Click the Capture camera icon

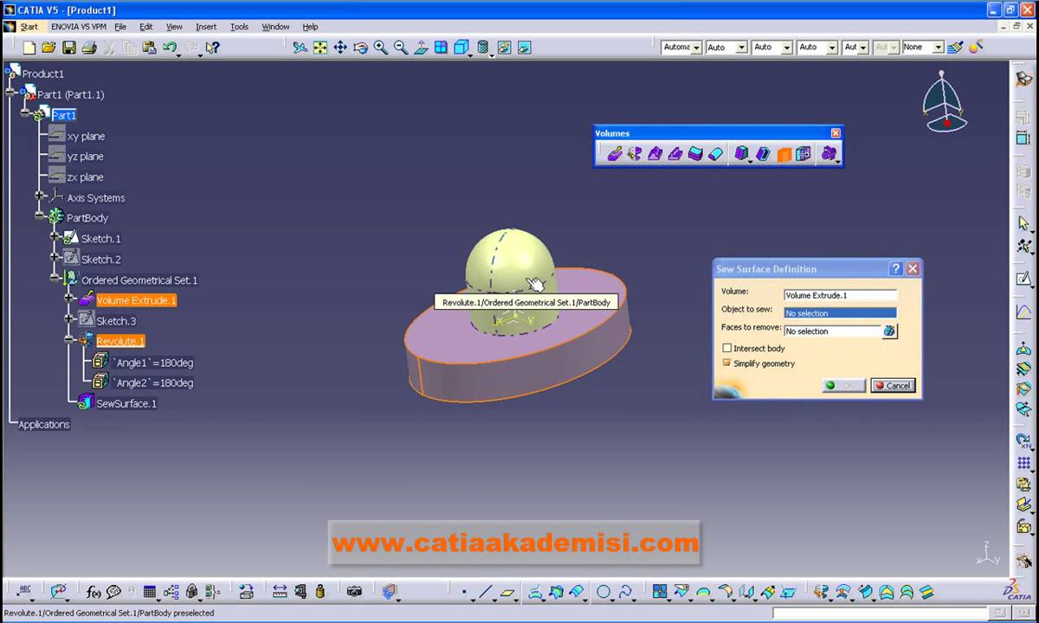pyautogui.click(x=354, y=592)
